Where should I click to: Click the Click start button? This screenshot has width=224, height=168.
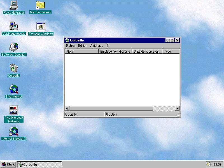point(8,164)
